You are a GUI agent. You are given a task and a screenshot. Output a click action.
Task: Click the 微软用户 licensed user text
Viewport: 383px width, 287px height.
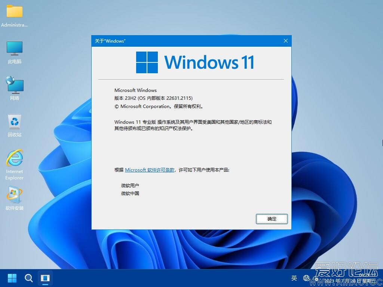click(x=130, y=185)
